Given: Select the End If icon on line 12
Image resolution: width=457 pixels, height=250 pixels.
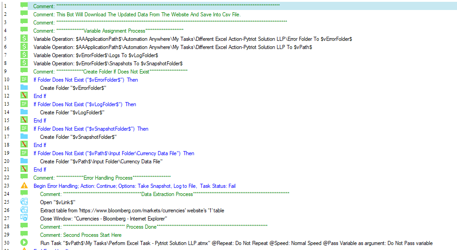Looking at the screenshot, I should 24,95.
